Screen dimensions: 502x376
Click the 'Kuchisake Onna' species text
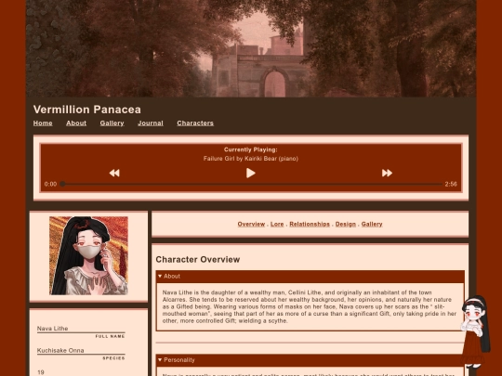point(60,350)
